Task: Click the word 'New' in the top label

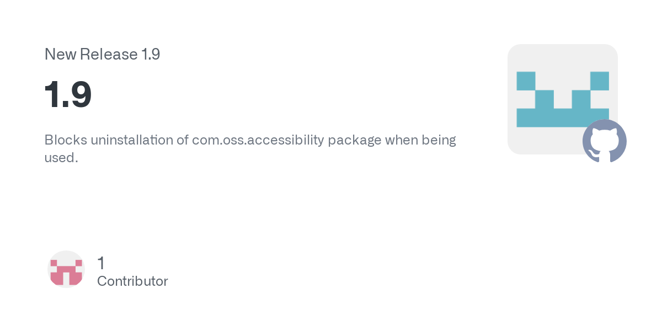Action: click(60, 54)
